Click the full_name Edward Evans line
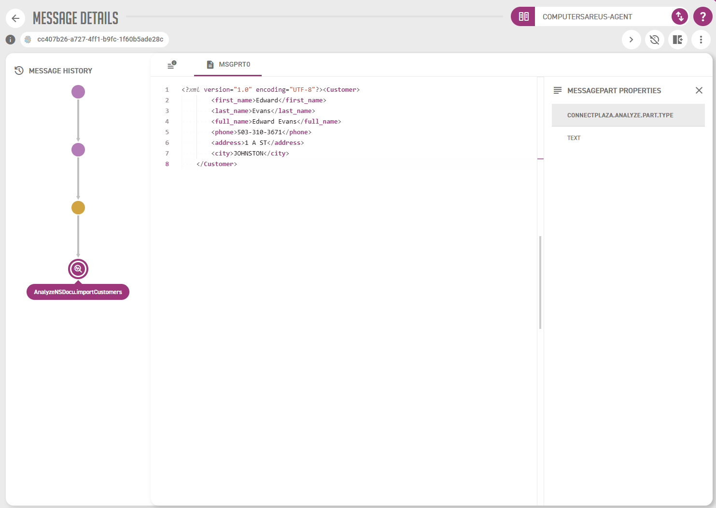 276,121
